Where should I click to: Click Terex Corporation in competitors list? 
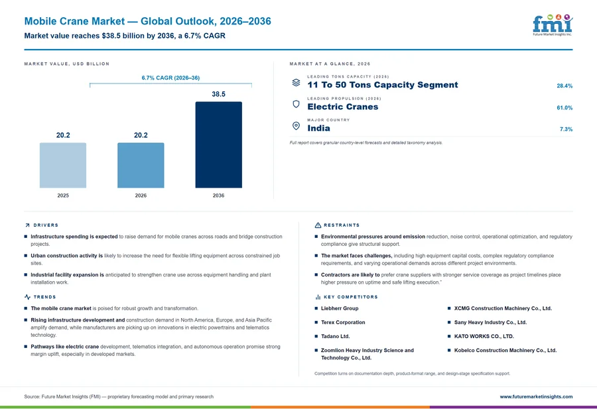(x=343, y=322)
